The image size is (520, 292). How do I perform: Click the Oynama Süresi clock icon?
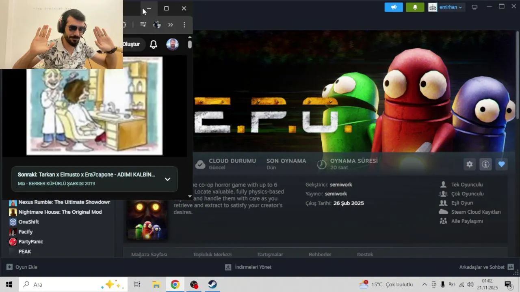pos(322,164)
